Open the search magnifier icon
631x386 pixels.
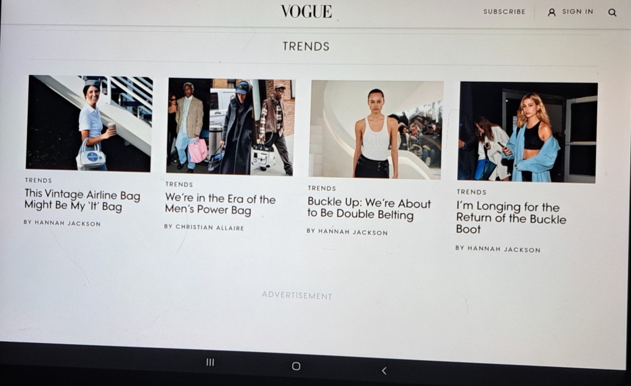[612, 12]
